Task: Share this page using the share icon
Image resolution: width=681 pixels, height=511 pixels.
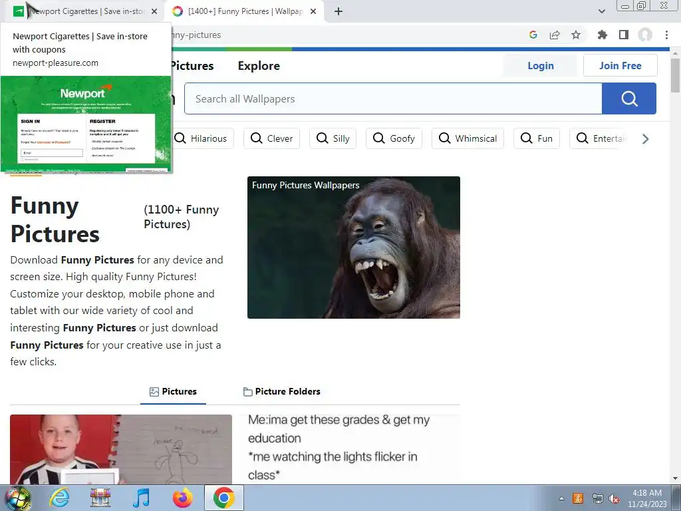Action: pos(555,35)
